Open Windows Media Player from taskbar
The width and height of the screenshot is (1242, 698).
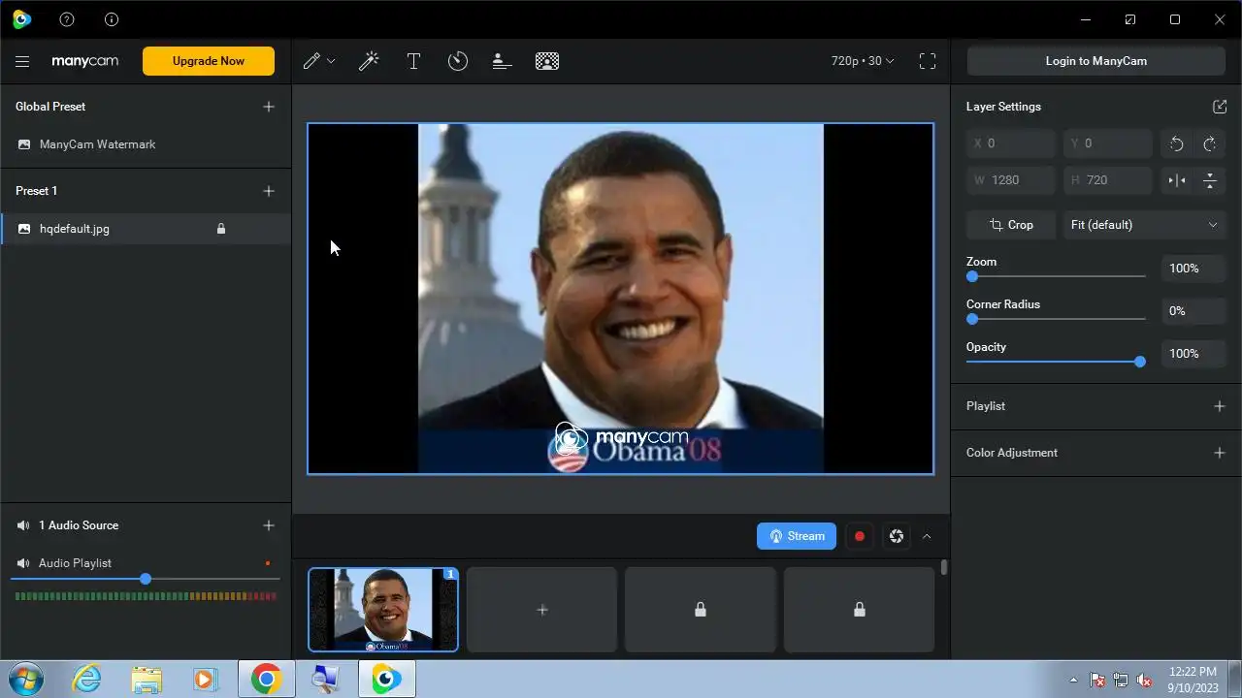[x=206, y=680]
